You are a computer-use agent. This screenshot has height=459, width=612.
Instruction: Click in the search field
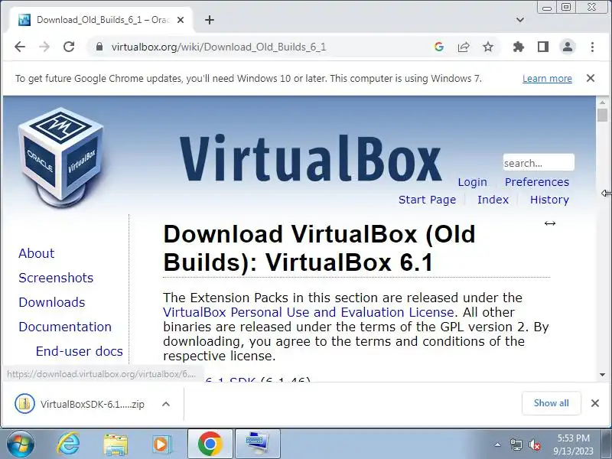point(539,162)
